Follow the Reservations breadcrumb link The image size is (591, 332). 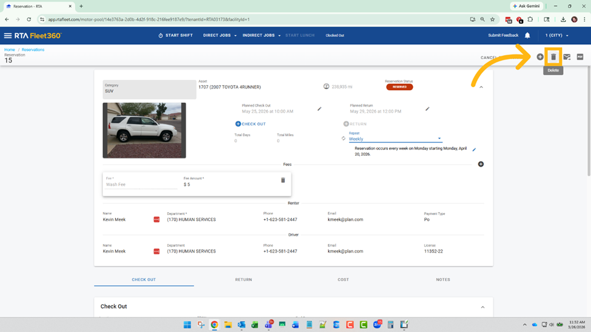[x=33, y=50]
